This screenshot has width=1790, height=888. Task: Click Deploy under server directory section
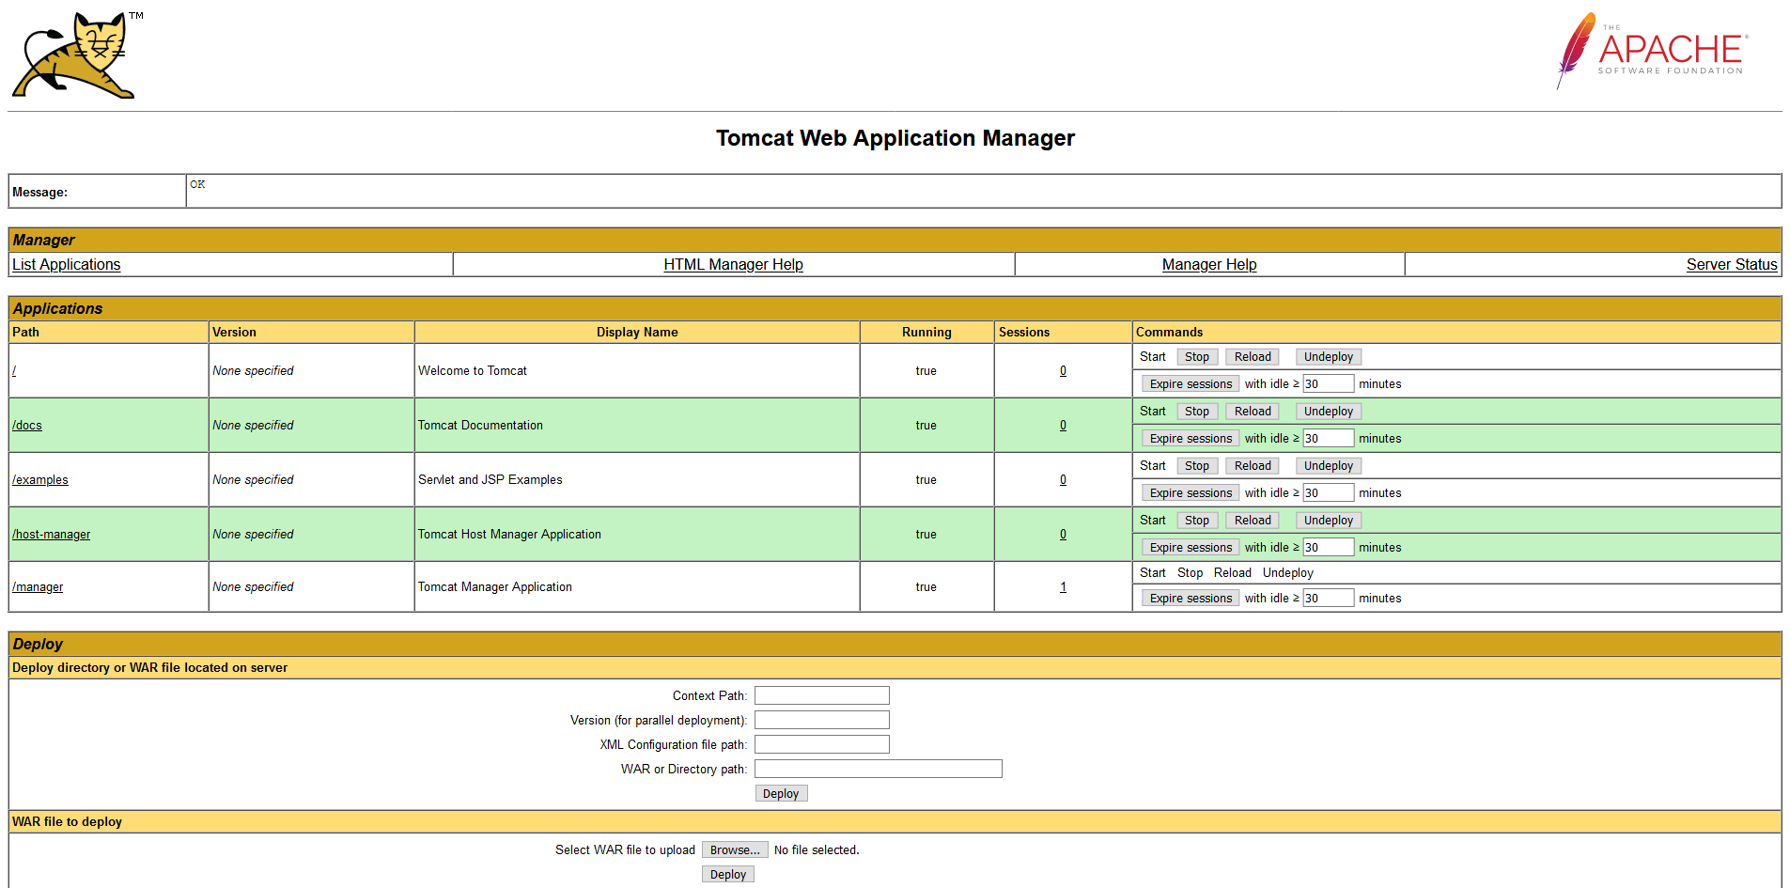click(x=780, y=794)
